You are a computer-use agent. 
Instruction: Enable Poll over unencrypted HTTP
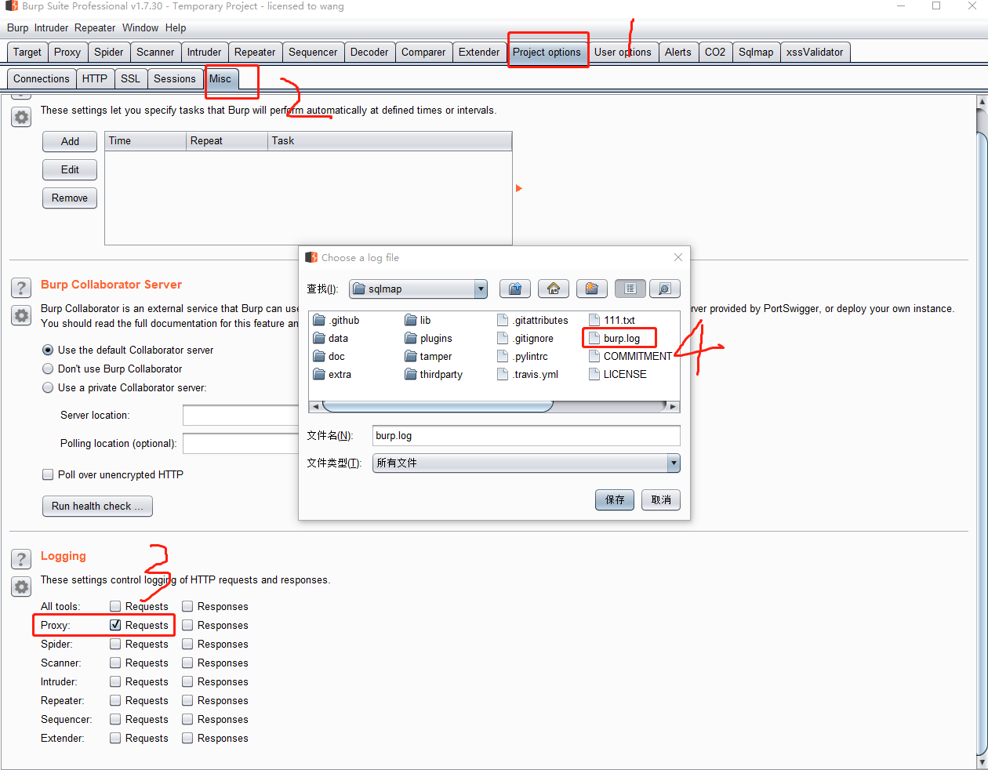pyautogui.click(x=48, y=474)
